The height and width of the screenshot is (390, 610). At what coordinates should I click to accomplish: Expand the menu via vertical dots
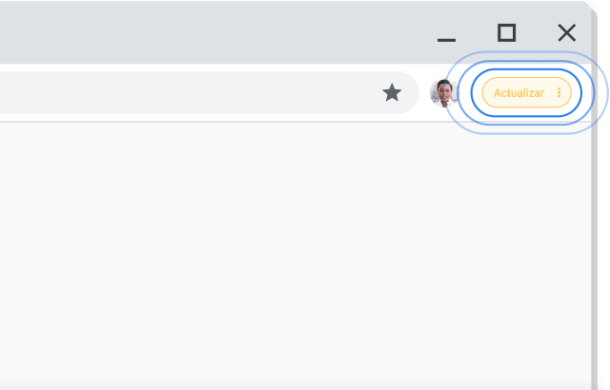(559, 93)
